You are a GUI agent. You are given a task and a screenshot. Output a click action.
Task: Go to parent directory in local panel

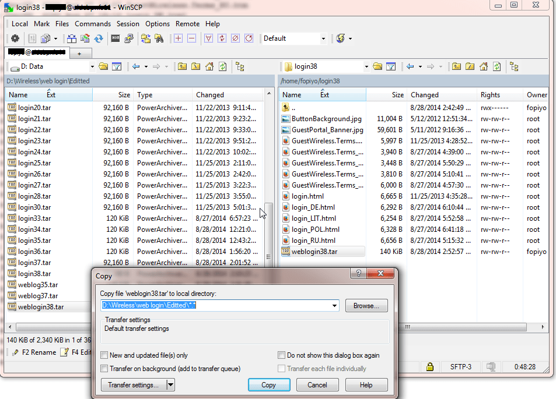(182, 66)
